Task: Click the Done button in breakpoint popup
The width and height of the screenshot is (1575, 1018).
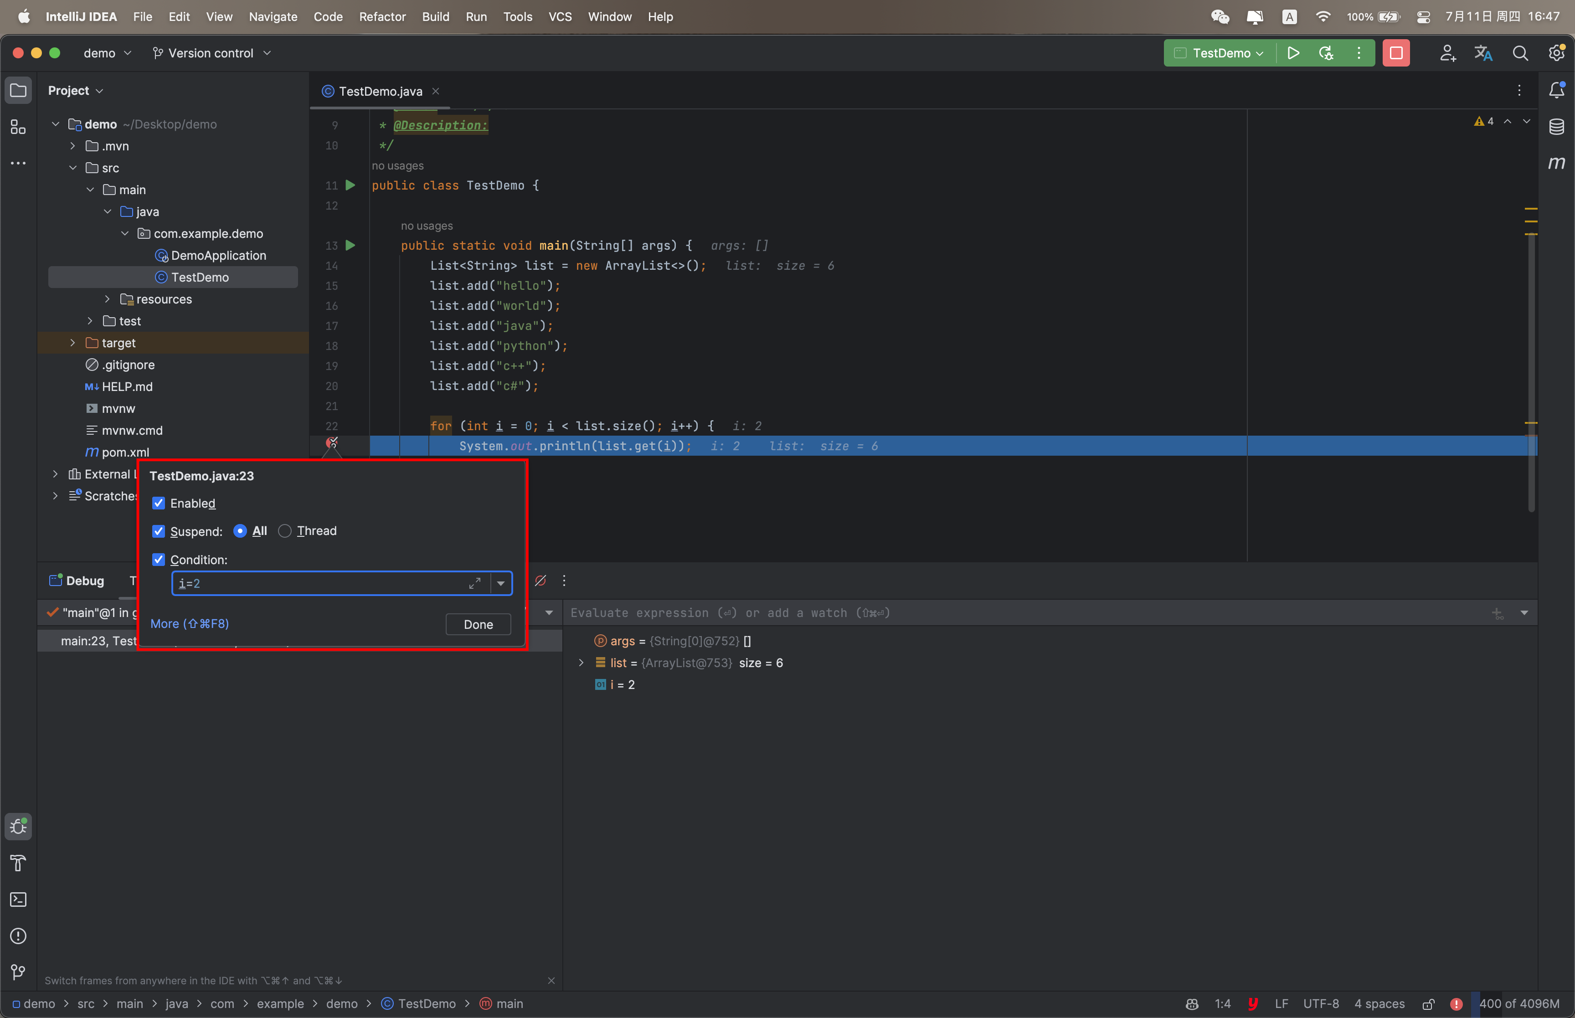Action: click(478, 624)
